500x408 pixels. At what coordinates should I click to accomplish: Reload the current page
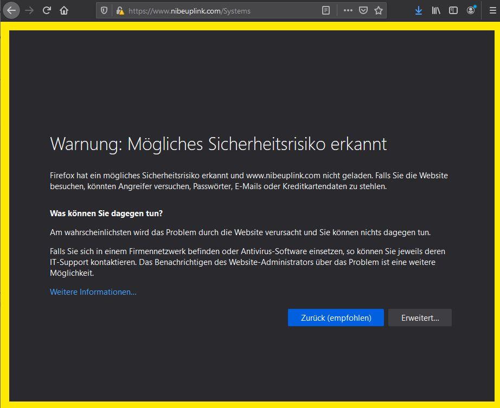47,10
